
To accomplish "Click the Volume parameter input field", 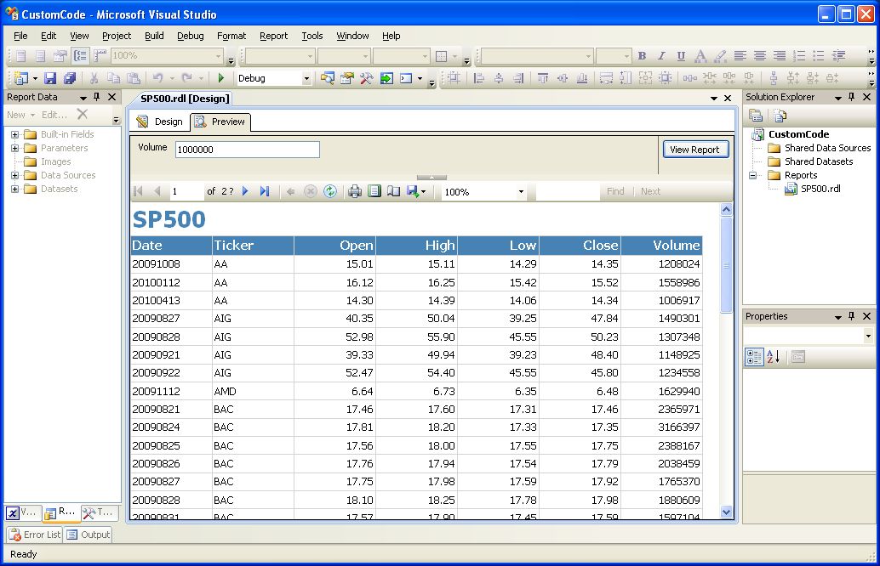I will pyautogui.click(x=247, y=150).
